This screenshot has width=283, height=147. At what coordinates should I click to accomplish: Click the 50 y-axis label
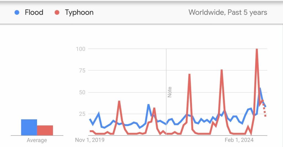click(x=82, y=92)
